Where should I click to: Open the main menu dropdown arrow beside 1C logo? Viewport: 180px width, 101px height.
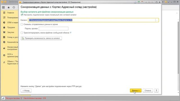pyautogui.click(x=5, y=2)
